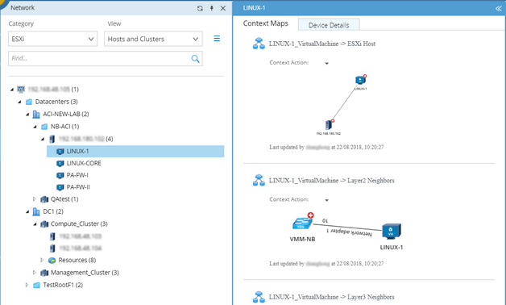The width and height of the screenshot is (506, 305).
Task: Switch to the Device Details tab
Action: pos(329,25)
